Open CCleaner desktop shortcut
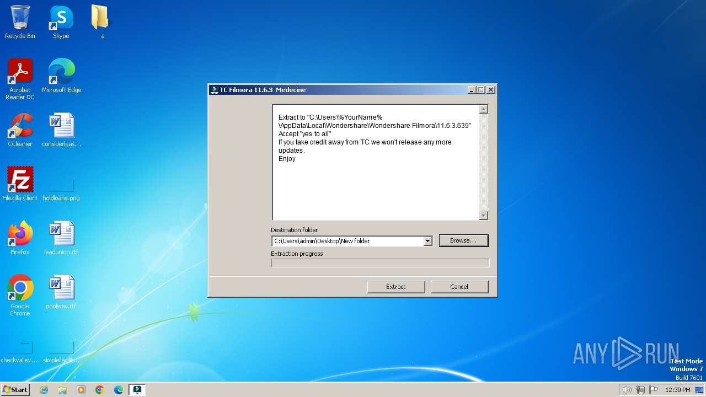The width and height of the screenshot is (706, 397). point(20,130)
